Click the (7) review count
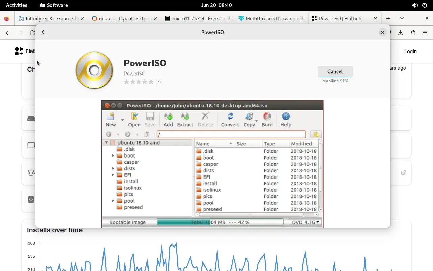This screenshot has width=433, height=271. [x=158, y=82]
